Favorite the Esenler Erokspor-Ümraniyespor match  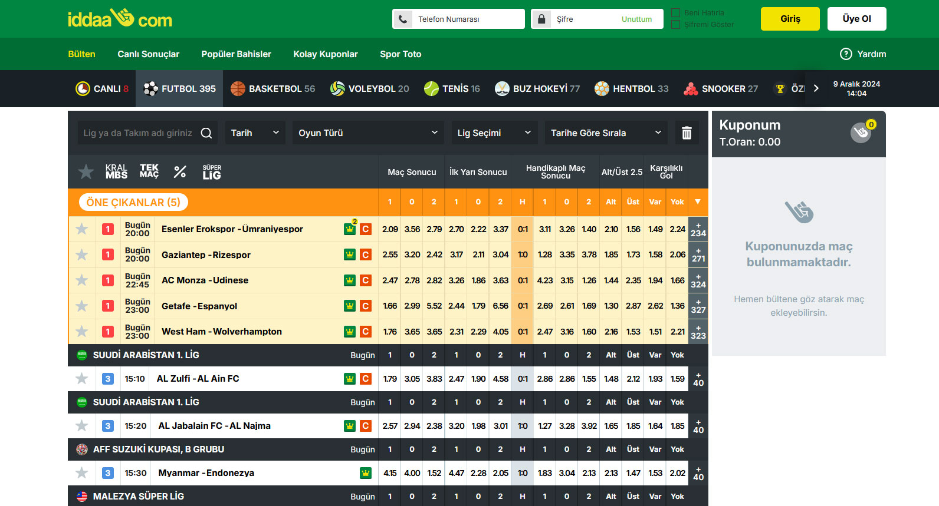pos(82,229)
